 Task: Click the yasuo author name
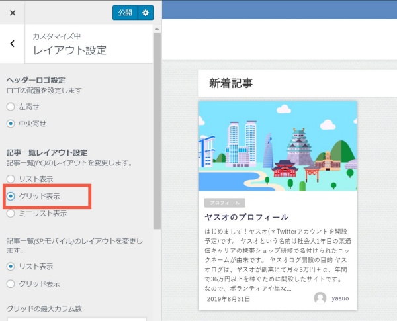342,299
